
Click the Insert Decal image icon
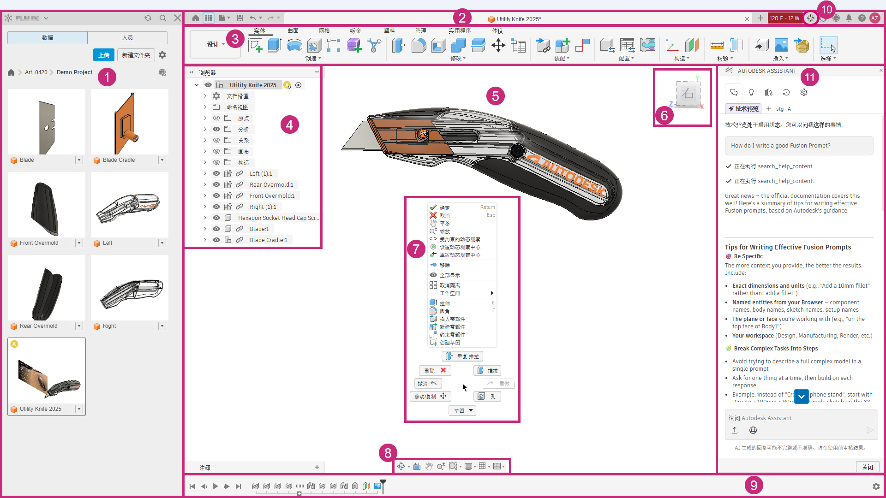point(781,45)
